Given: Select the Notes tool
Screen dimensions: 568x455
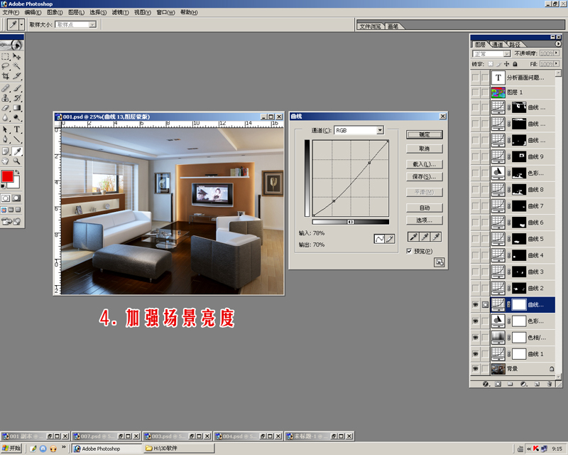Looking at the screenshot, I should pyautogui.click(x=6, y=151).
